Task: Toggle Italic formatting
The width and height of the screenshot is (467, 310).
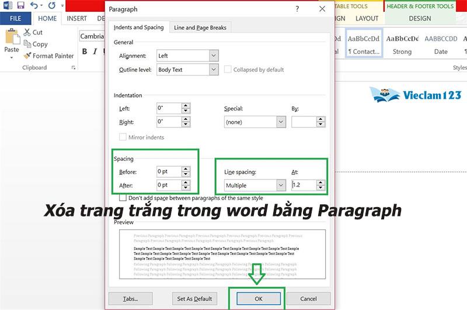Action: pyautogui.click(x=95, y=51)
